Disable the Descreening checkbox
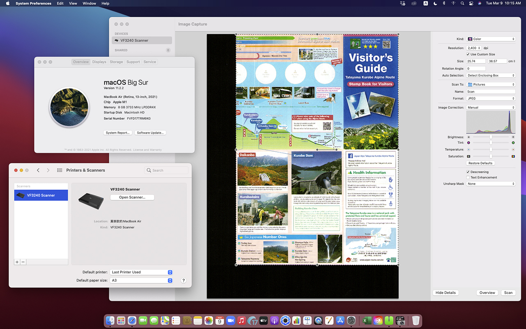The height and width of the screenshot is (329, 526). point(468,172)
